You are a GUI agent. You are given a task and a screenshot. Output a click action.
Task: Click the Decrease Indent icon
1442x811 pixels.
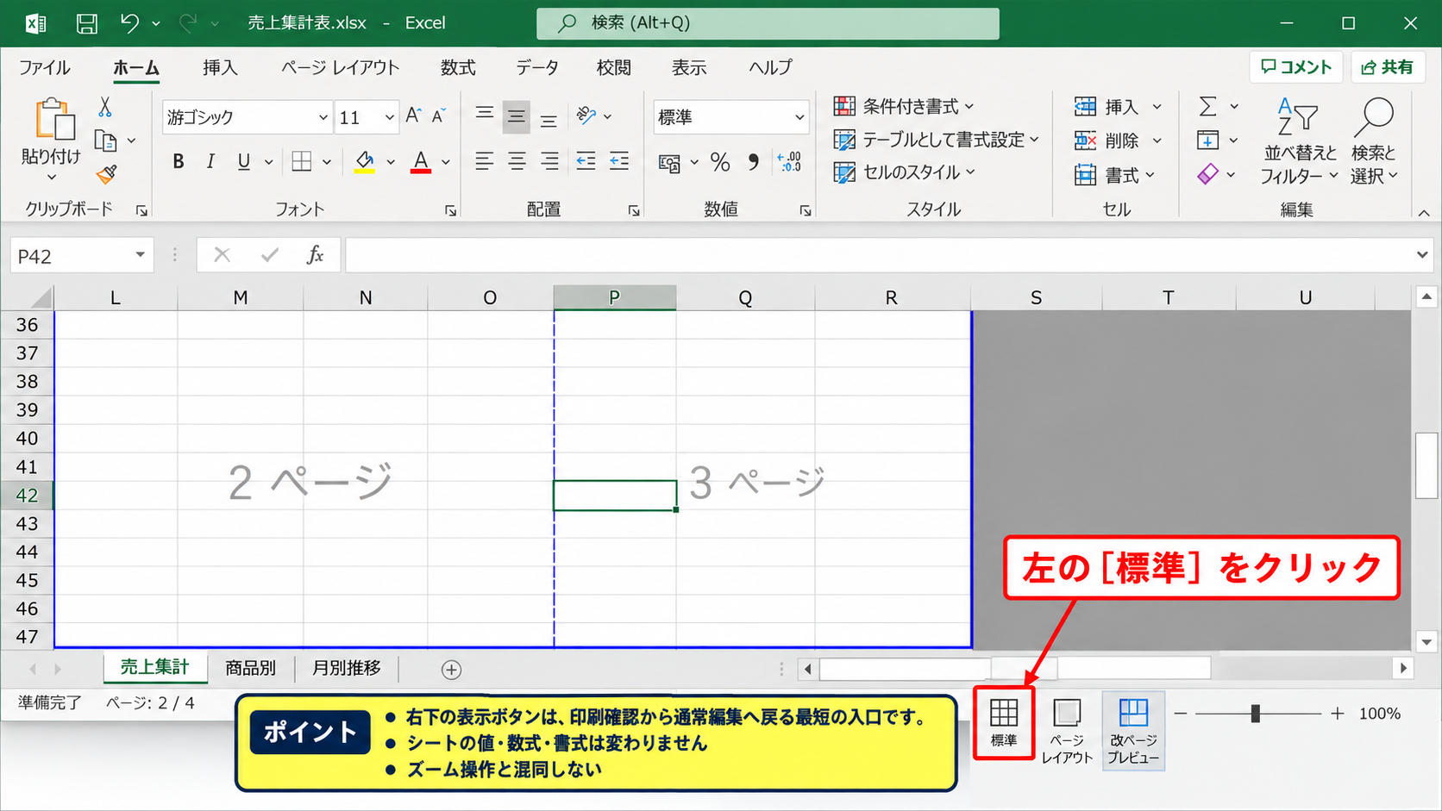point(586,161)
